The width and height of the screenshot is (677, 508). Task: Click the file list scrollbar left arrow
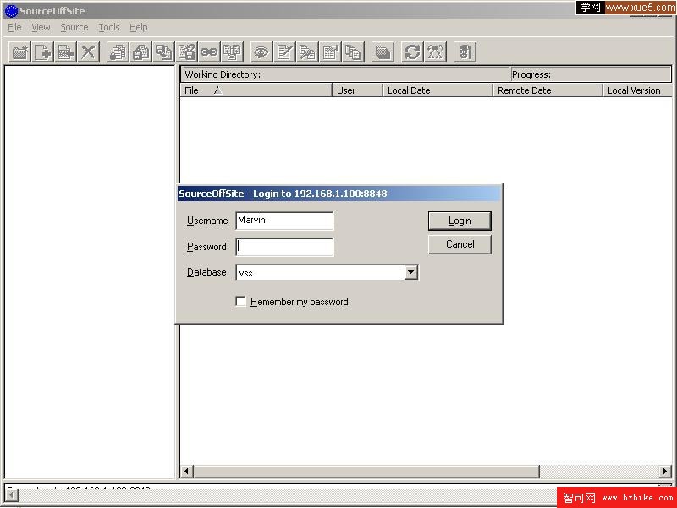click(x=186, y=472)
